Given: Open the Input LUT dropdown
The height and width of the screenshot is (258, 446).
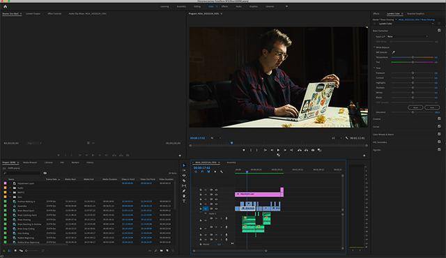Looking at the screenshot, I should click(407, 36).
